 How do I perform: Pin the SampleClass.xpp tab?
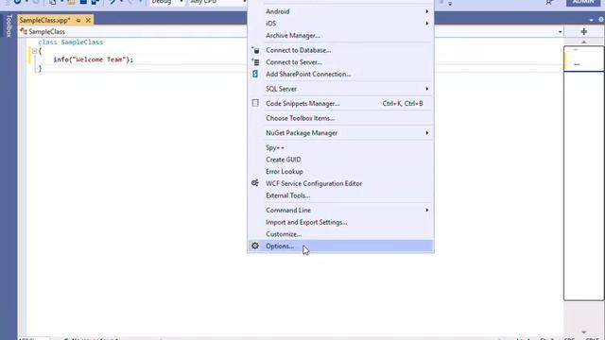point(78,20)
